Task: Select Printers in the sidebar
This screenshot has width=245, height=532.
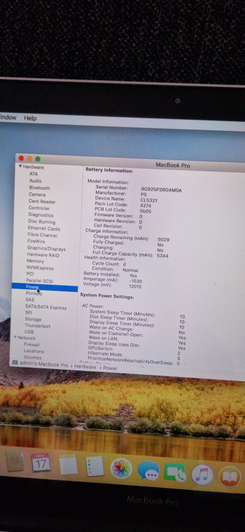Action: (x=34, y=293)
